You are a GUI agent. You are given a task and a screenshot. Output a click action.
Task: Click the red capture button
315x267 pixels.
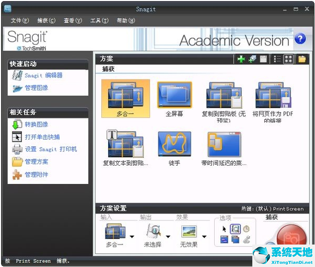click(291, 235)
